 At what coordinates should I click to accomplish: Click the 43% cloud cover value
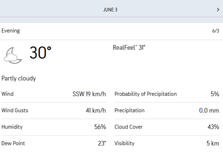click(x=213, y=127)
